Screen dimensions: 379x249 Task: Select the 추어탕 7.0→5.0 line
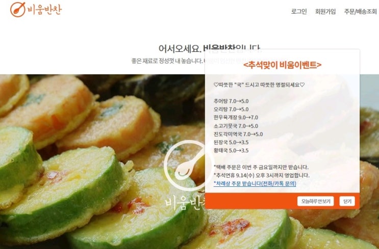(x=231, y=101)
